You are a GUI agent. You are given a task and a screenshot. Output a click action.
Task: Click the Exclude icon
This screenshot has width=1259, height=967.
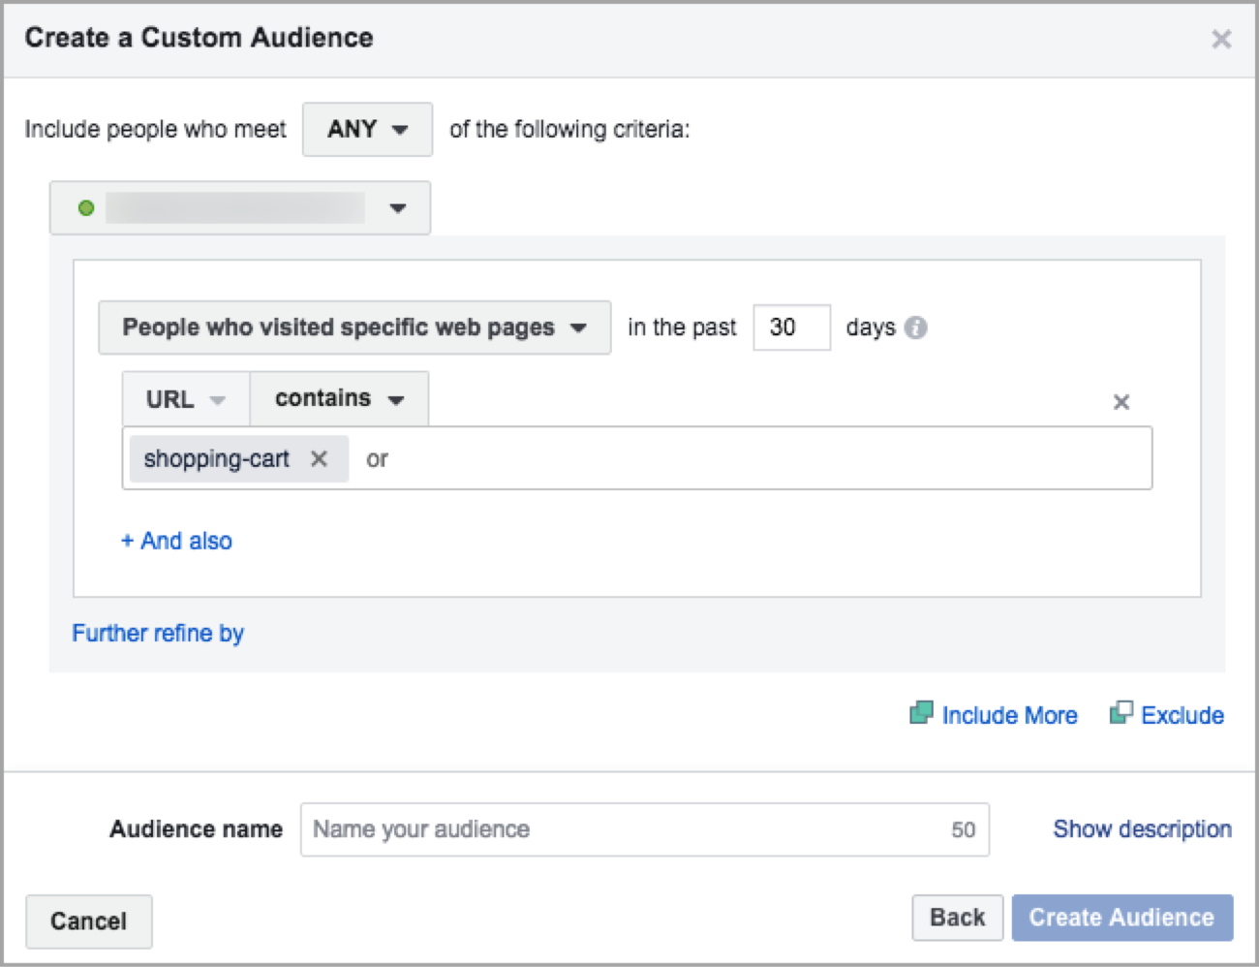pos(1121,713)
